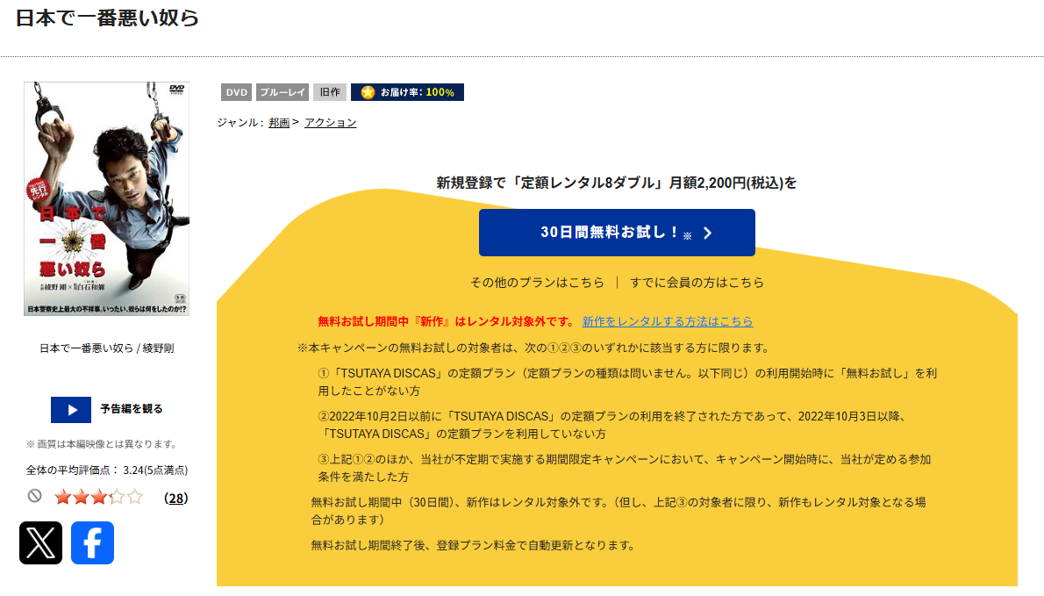Image resolution: width=1044 pixels, height=596 pixels.
Task: Click the ブルーレイ format badge
Action: pyautogui.click(x=282, y=92)
